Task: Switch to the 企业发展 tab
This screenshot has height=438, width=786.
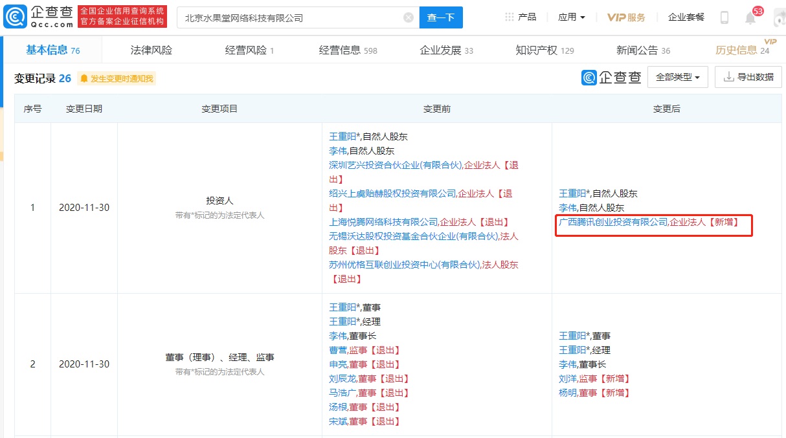Action: pos(447,50)
